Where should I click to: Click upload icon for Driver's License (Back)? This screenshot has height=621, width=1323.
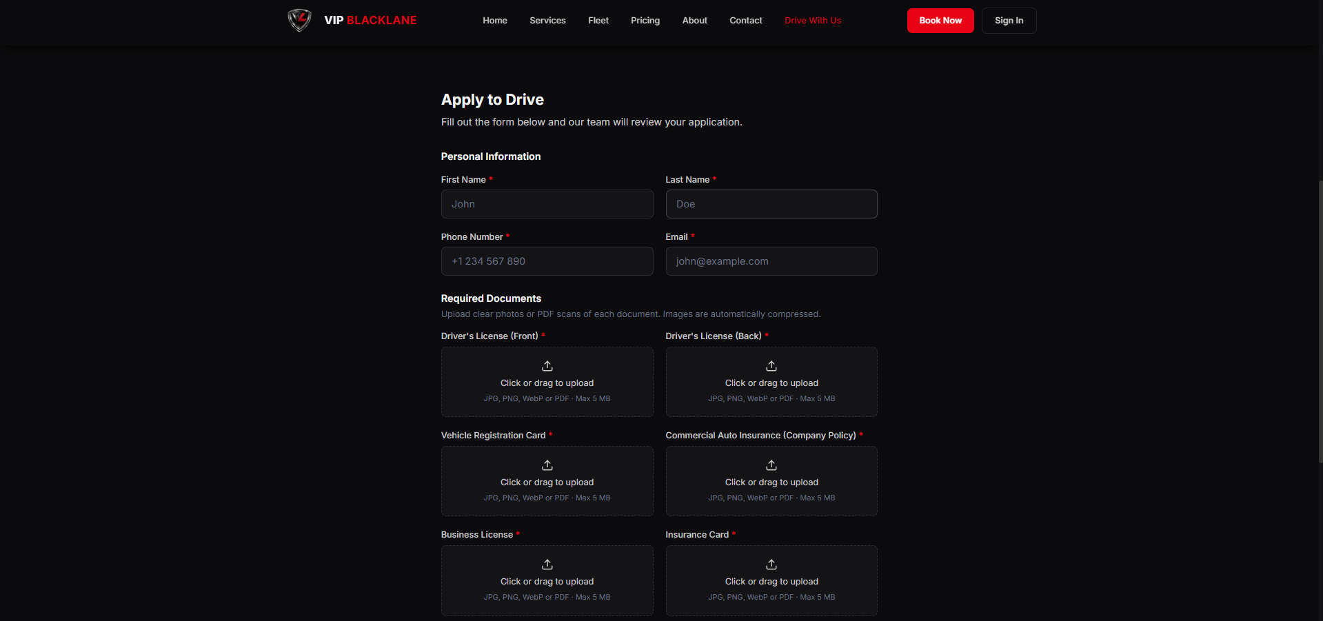tap(771, 366)
